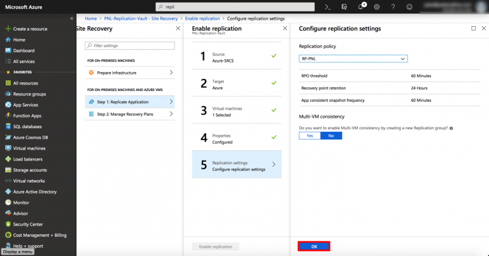Click RPO threshold 60 Minutes value

point(421,76)
